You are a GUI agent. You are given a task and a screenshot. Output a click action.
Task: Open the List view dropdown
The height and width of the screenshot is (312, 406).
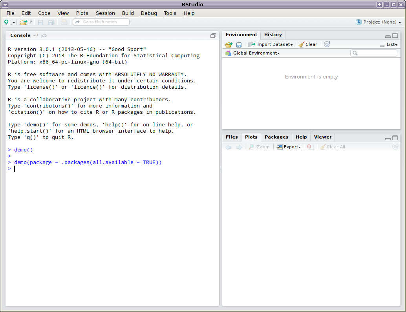click(x=389, y=44)
